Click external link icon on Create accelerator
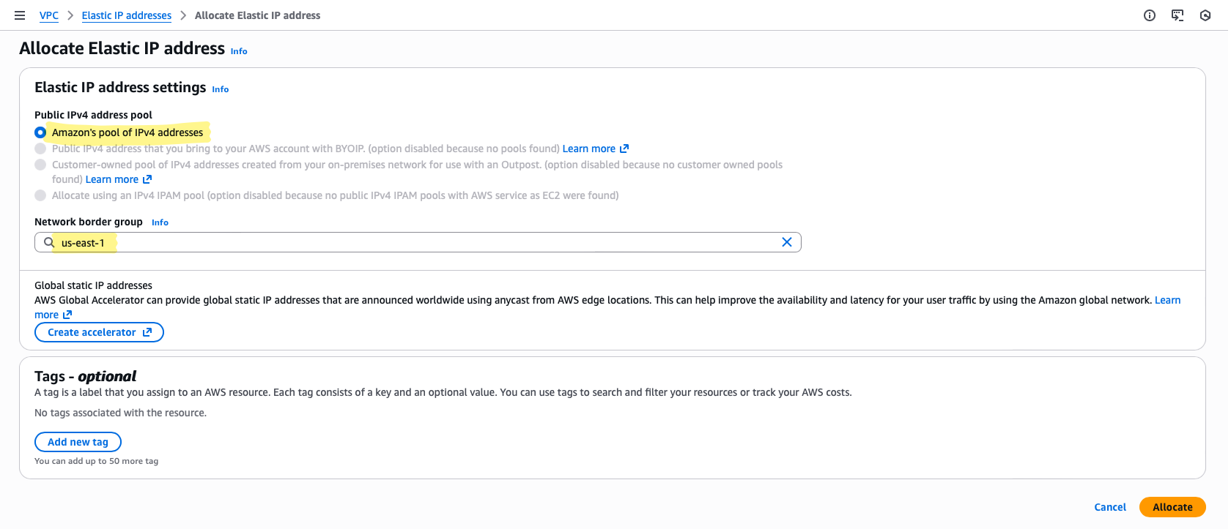 [x=147, y=332]
